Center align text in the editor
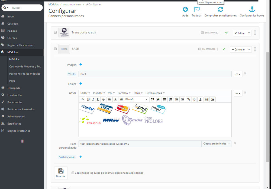Screen dimensions: 271x189 [x=115, y=99]
